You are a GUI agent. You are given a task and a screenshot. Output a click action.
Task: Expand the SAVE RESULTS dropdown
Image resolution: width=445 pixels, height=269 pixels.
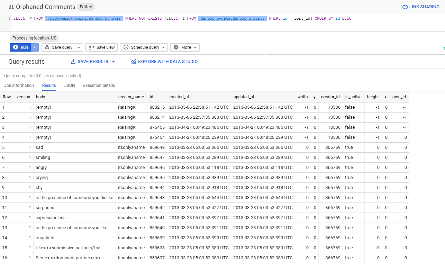113,61
